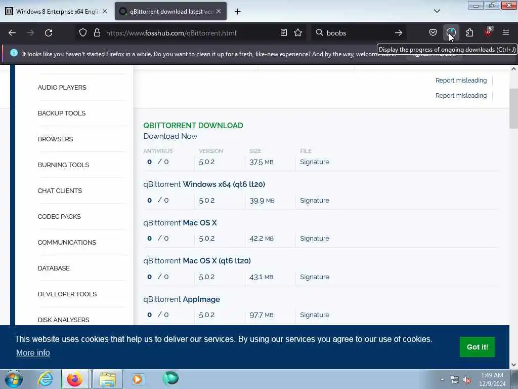Viewport: 518px width, 389px height.
Task: List all tabs with the chevron
Action: coord(437,11)
